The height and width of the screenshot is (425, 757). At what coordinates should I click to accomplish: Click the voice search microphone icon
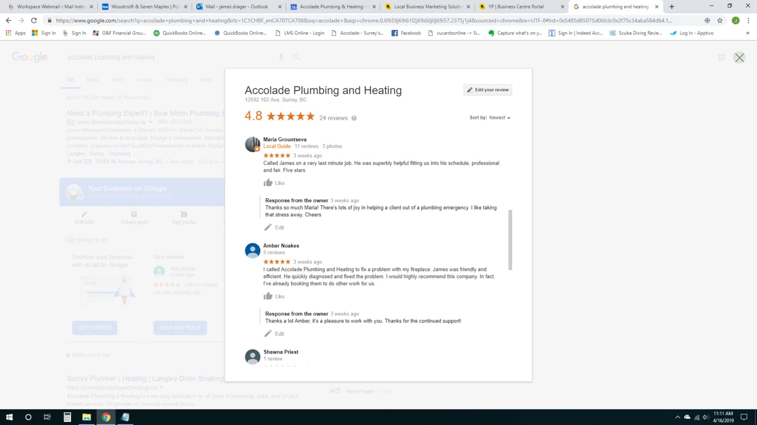[x=281, y=57]
